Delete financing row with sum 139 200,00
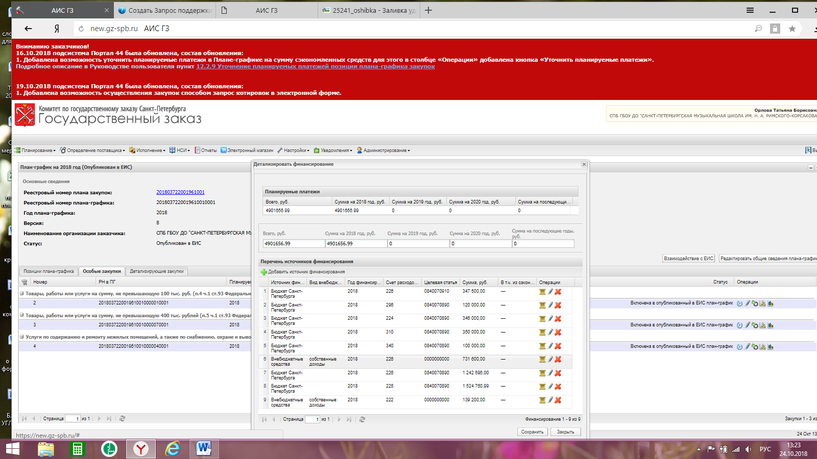Viewport: 817px width, 459px height. point(558,400)
